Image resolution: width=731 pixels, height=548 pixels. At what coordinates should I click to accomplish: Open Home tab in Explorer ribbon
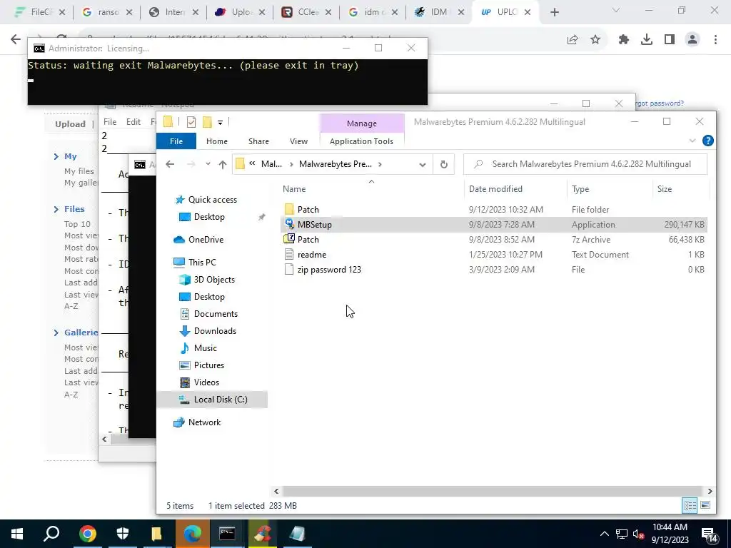point(217,141)
